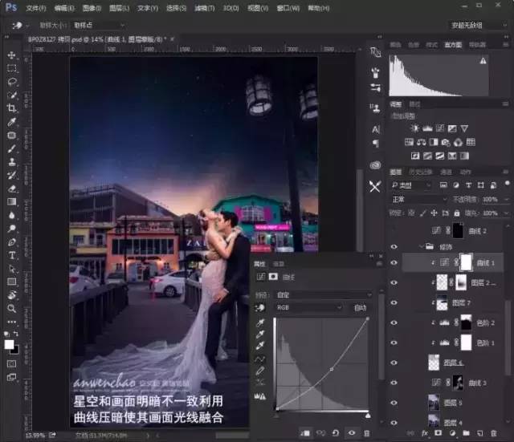This screenshot has width=514, height=442.
Task: Select the 图层 4 layer thumbnail
Action: [434, 422]
